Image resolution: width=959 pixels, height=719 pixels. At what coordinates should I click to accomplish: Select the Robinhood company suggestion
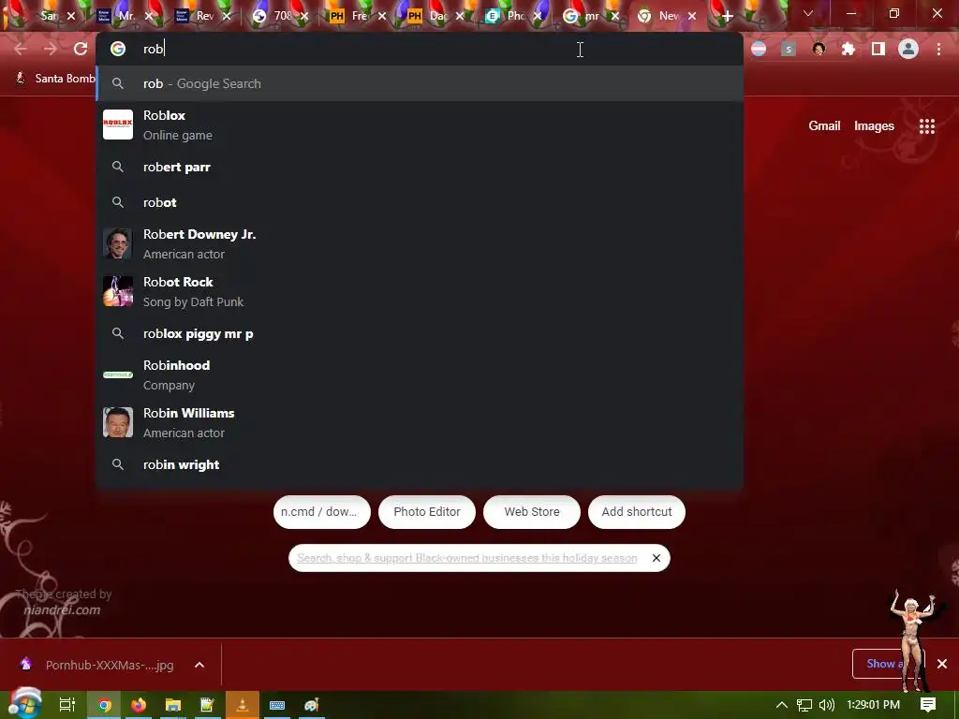[420, 374]
